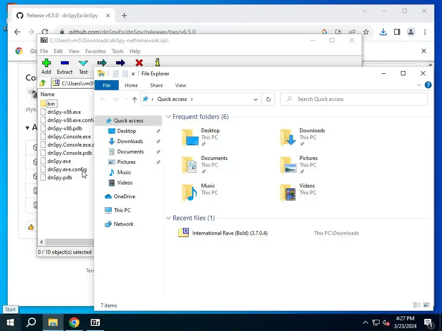Select dnSpy.exe in the 7-Zip file list
The image size is (442, 331).
[x=59, y=161]
